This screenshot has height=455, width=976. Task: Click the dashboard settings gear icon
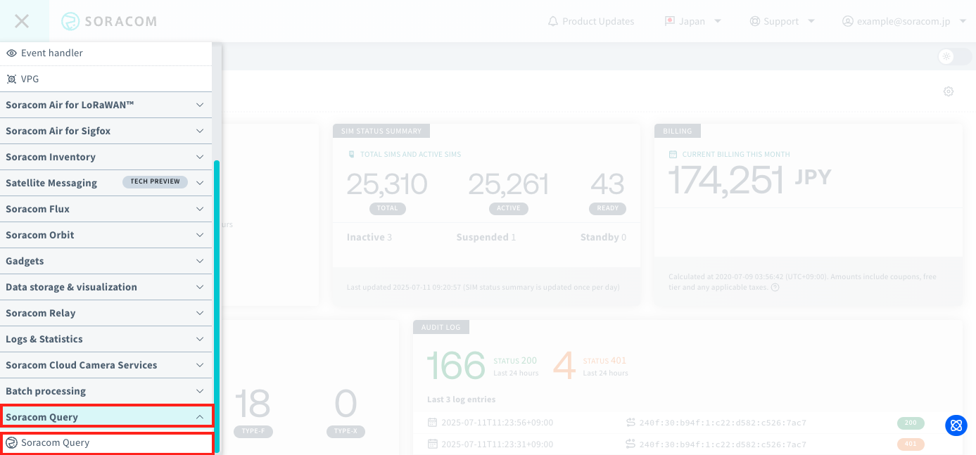(949, 91)
